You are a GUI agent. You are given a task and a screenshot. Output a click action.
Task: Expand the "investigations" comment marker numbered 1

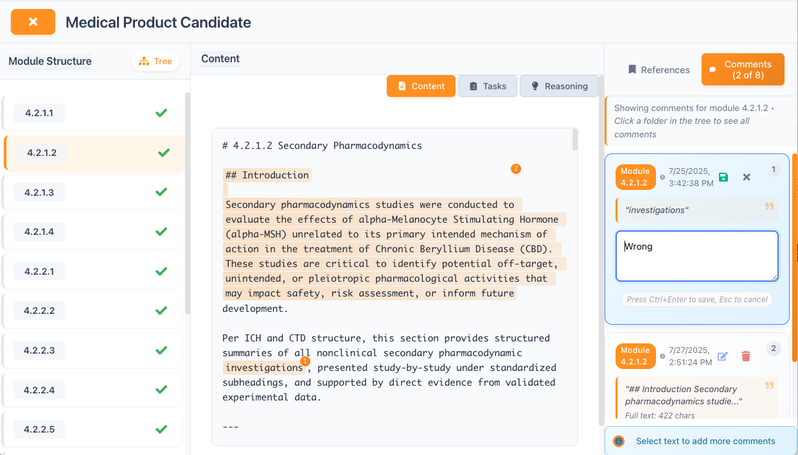point(304,362)
